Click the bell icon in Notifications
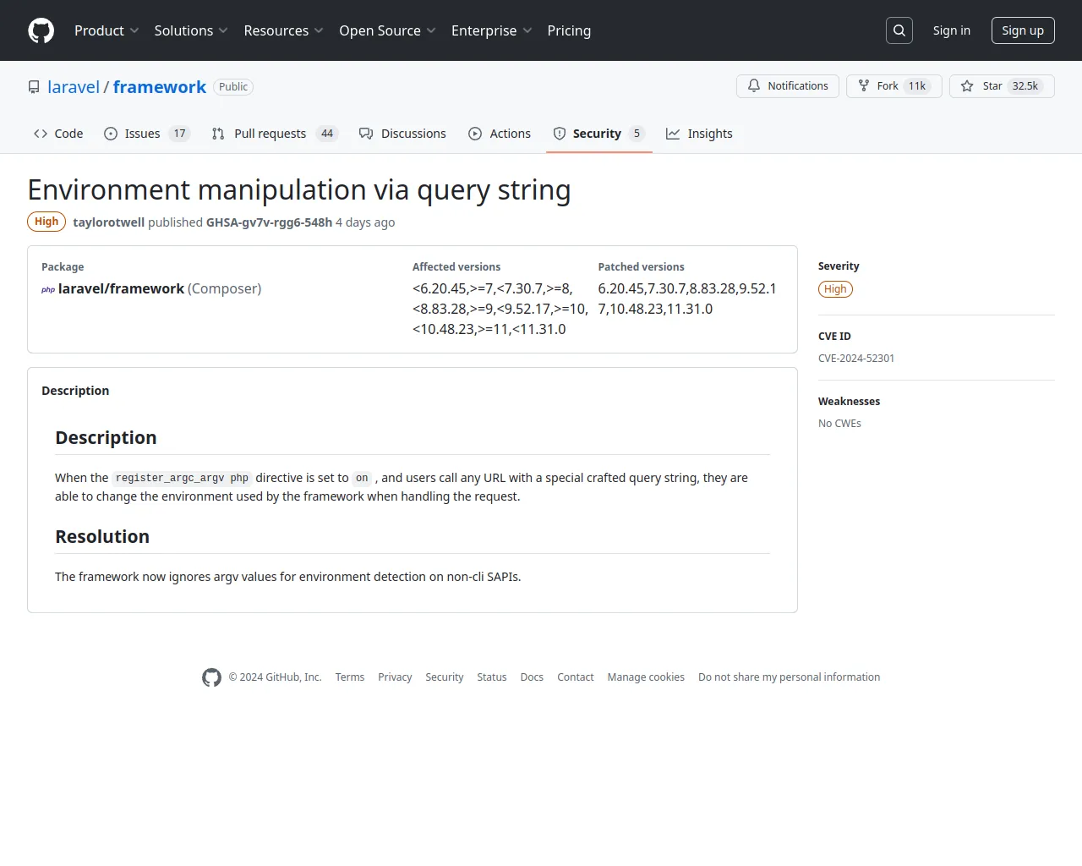 point(754,85)
